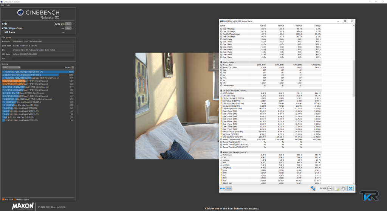Click the Average column header

pyautogui.click(x=312, y=26)
